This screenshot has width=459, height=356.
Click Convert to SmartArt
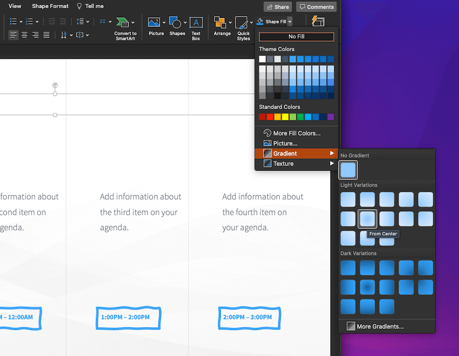[x=125, y=27]
